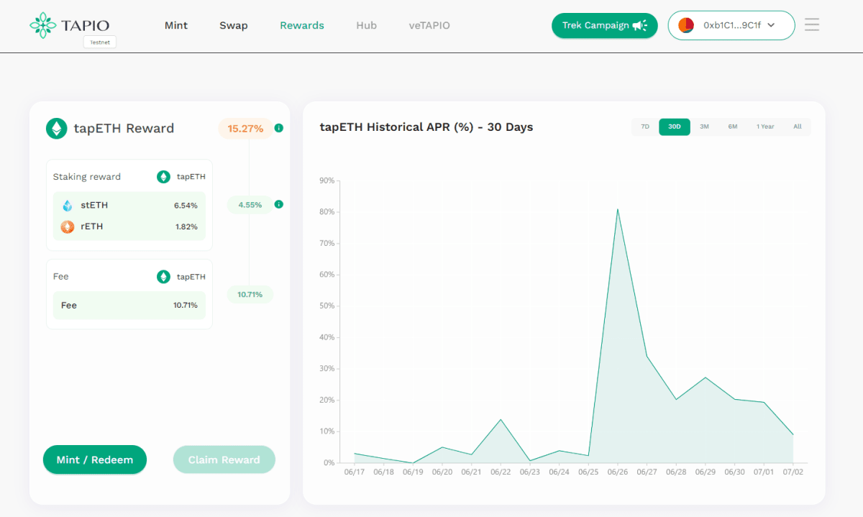
Task: Switch the chart to 7D view
Action: tap(645, 127)
